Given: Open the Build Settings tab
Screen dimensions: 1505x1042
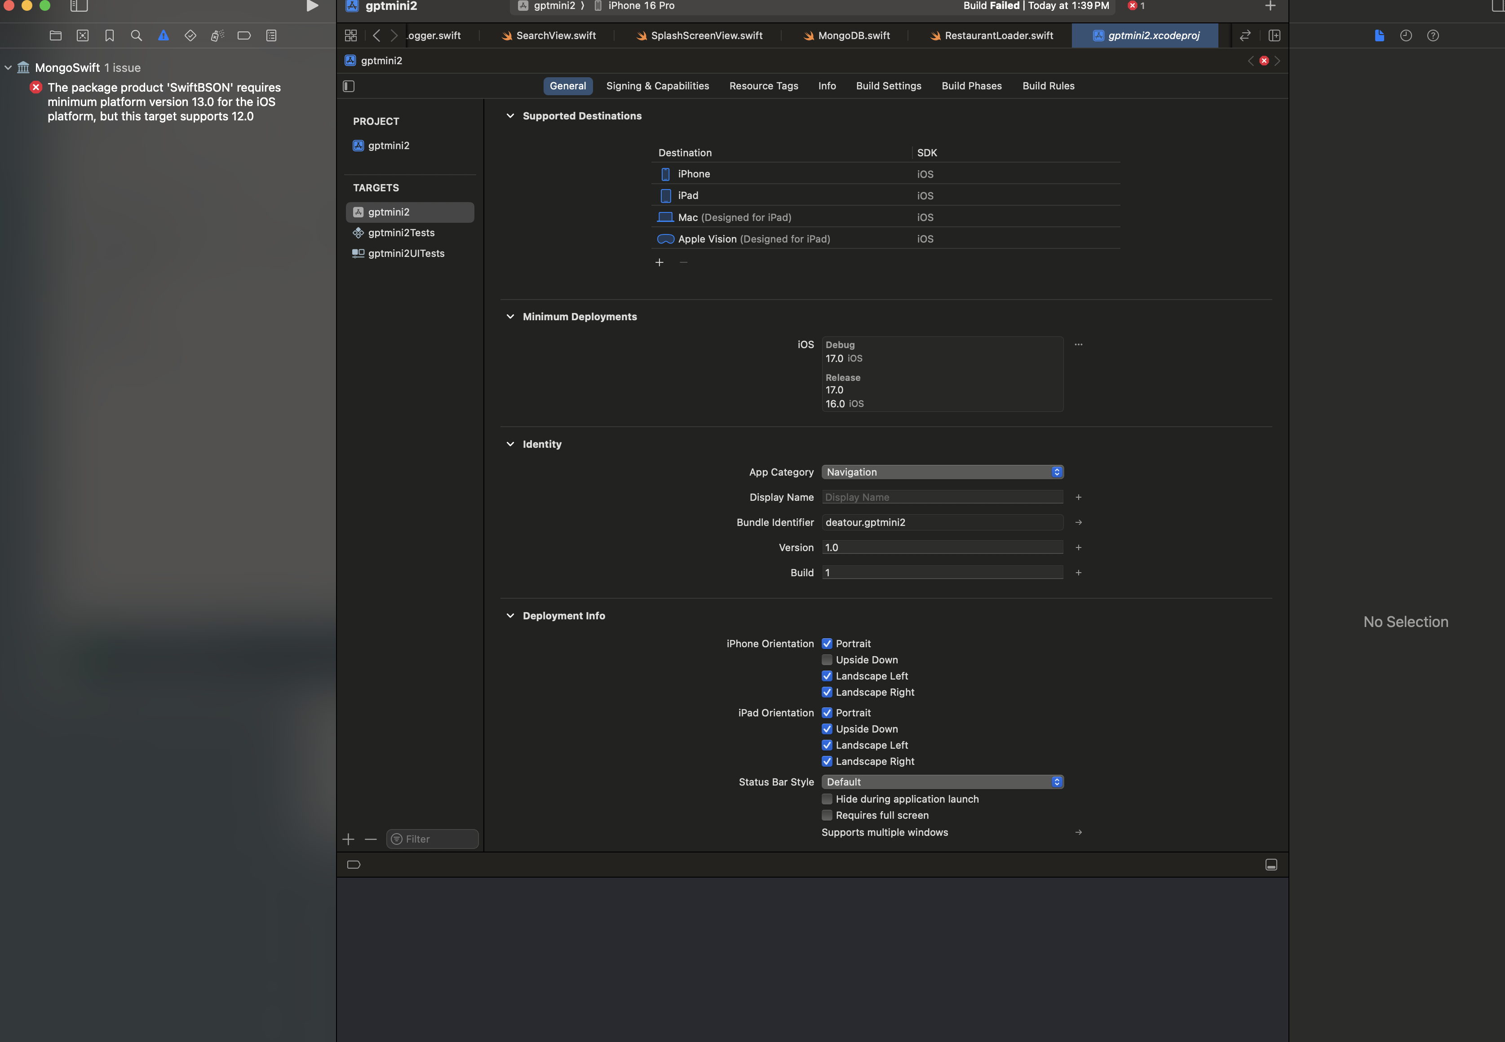Looking at the screenshot, I should click(x=889, y=85).
